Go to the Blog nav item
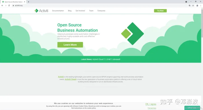 click(x=70, y=11)
